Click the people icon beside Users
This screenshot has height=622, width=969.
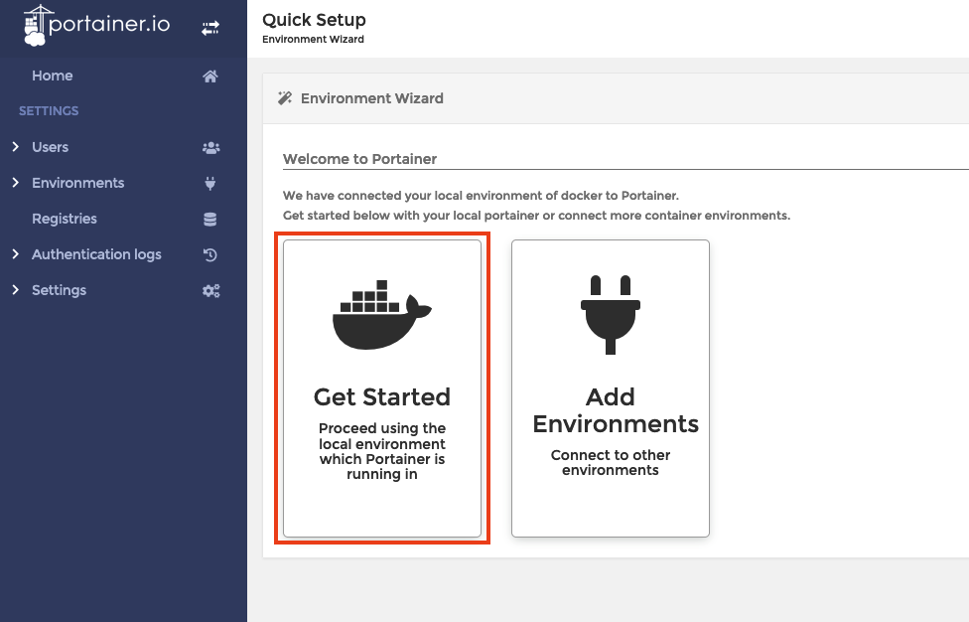(x=210, y=148)
